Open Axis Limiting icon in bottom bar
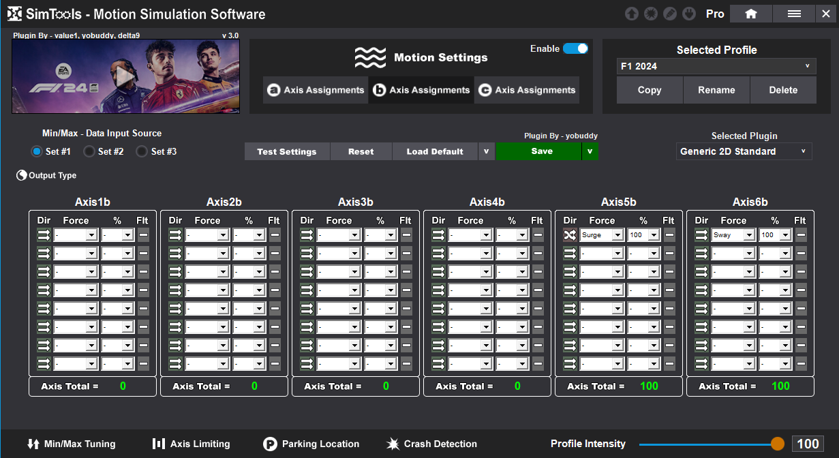Image resolution: width=839 pixels, height=458 pixels. 159,444
